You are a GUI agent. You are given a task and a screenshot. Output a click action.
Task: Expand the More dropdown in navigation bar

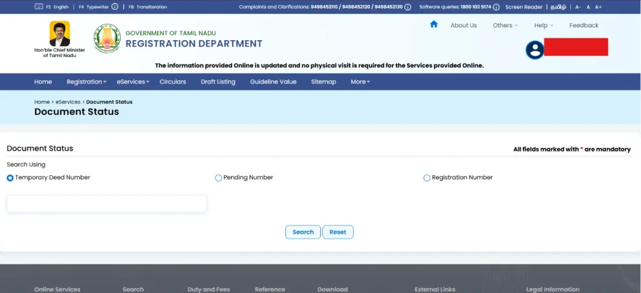[360, 82]
